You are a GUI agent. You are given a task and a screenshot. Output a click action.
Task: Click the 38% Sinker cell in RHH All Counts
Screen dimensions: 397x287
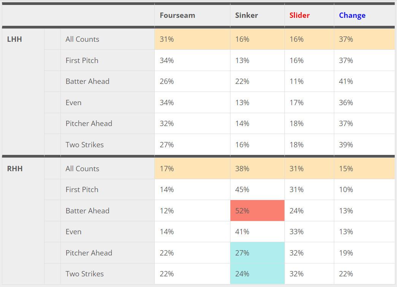[242, 169]
